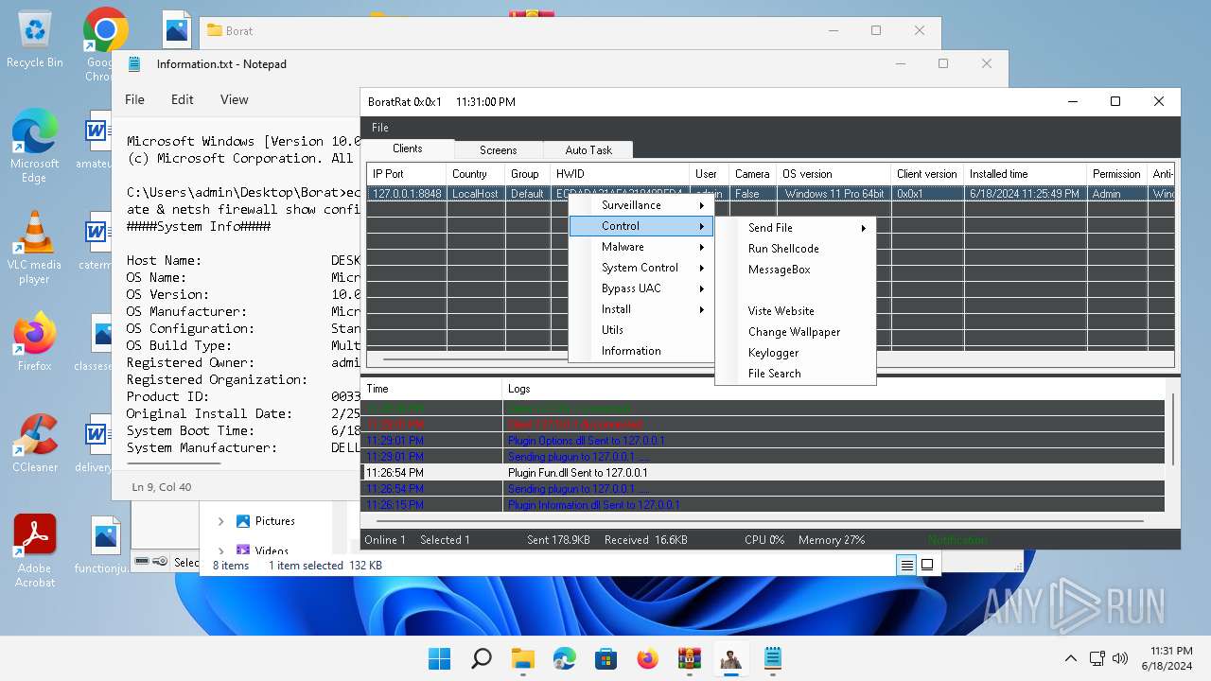Choose Viste Website option
The height and width of the screenshot is (681, 1211).
(795, 311)
